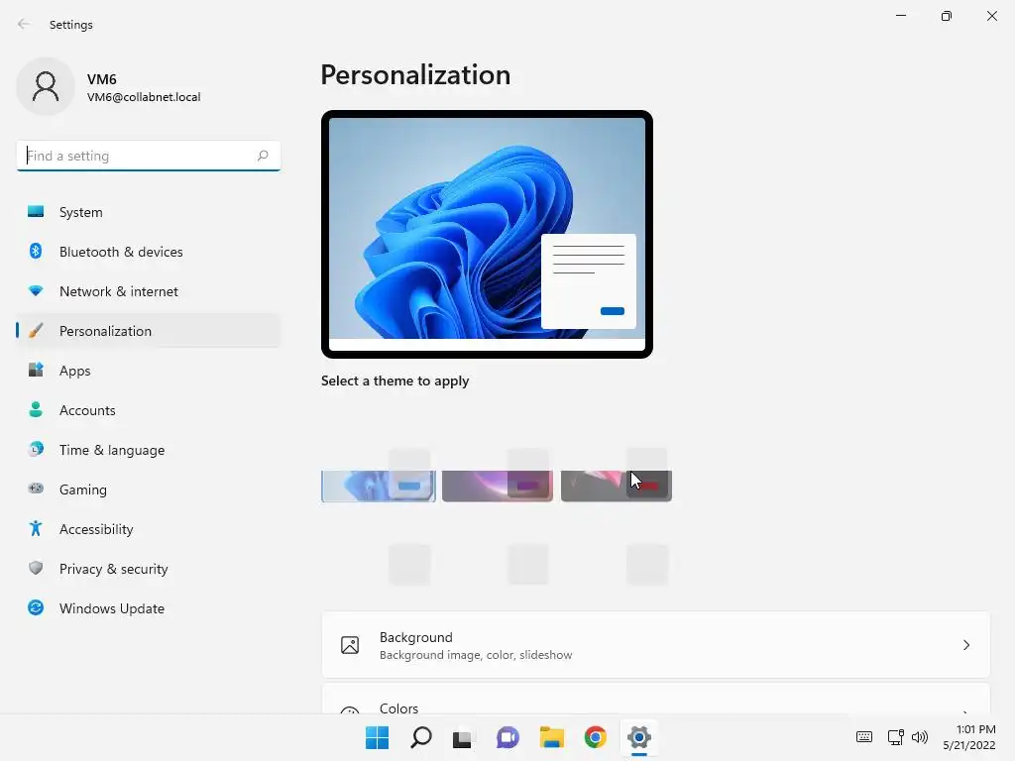
Task: Open Background image, color, slideshow settings
Action: [656, 645]
